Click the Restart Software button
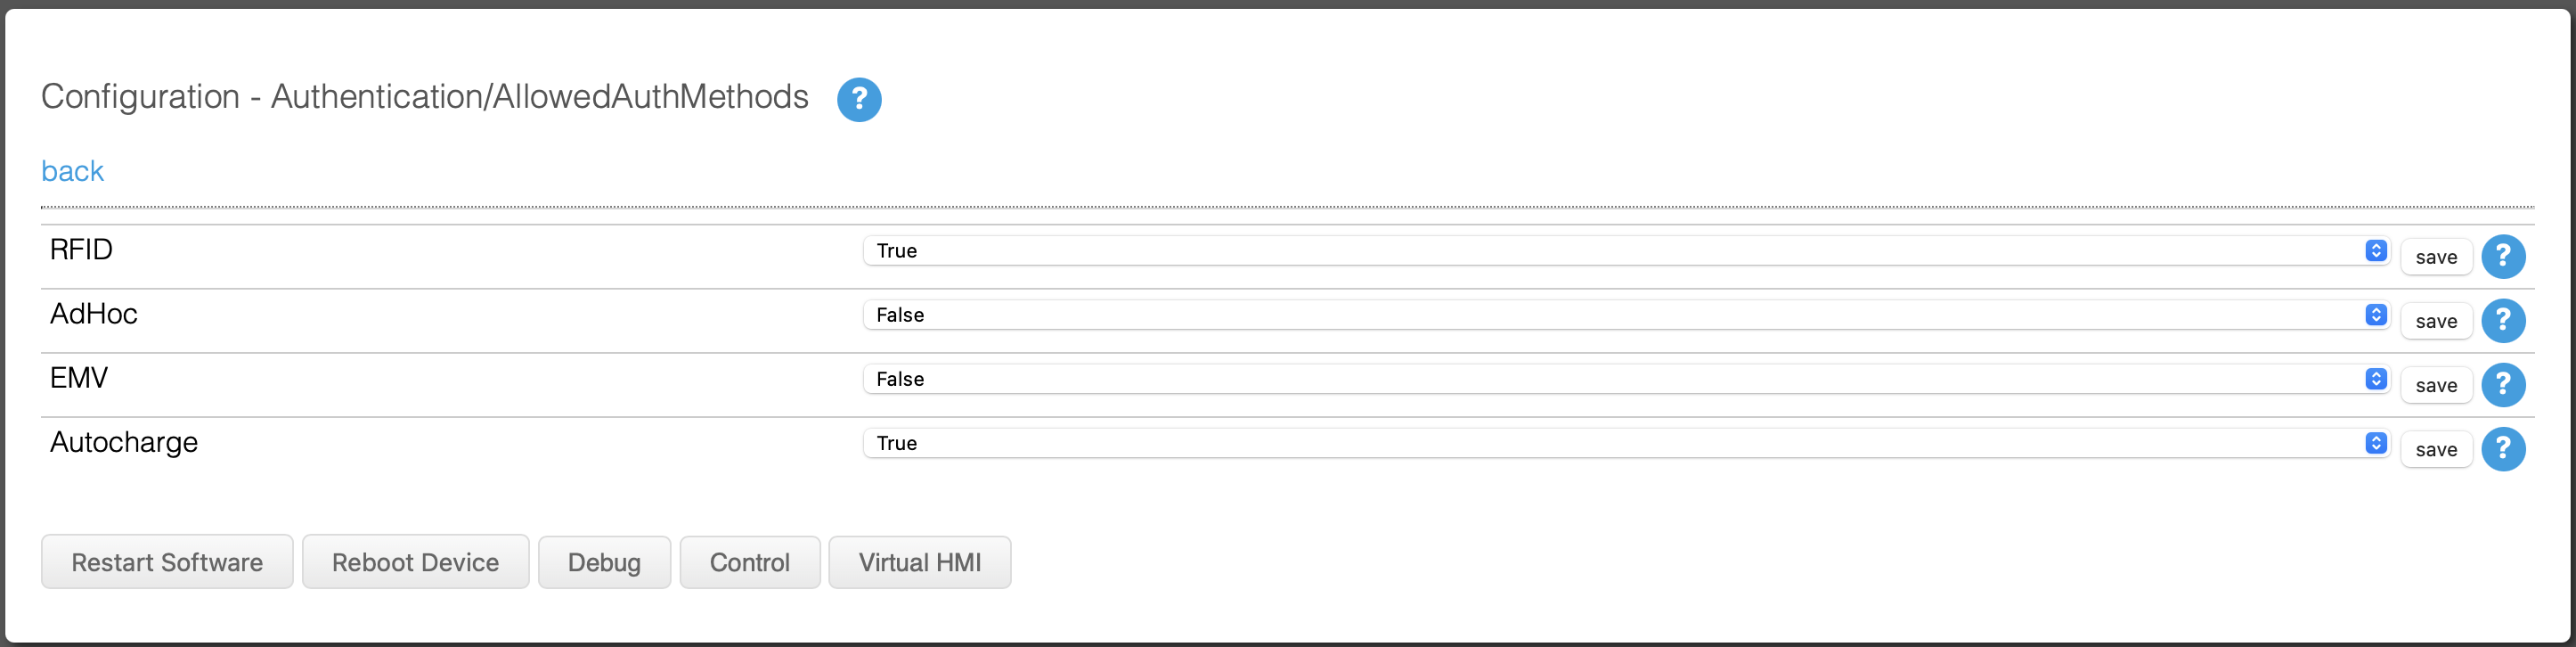 pos(167,562)
